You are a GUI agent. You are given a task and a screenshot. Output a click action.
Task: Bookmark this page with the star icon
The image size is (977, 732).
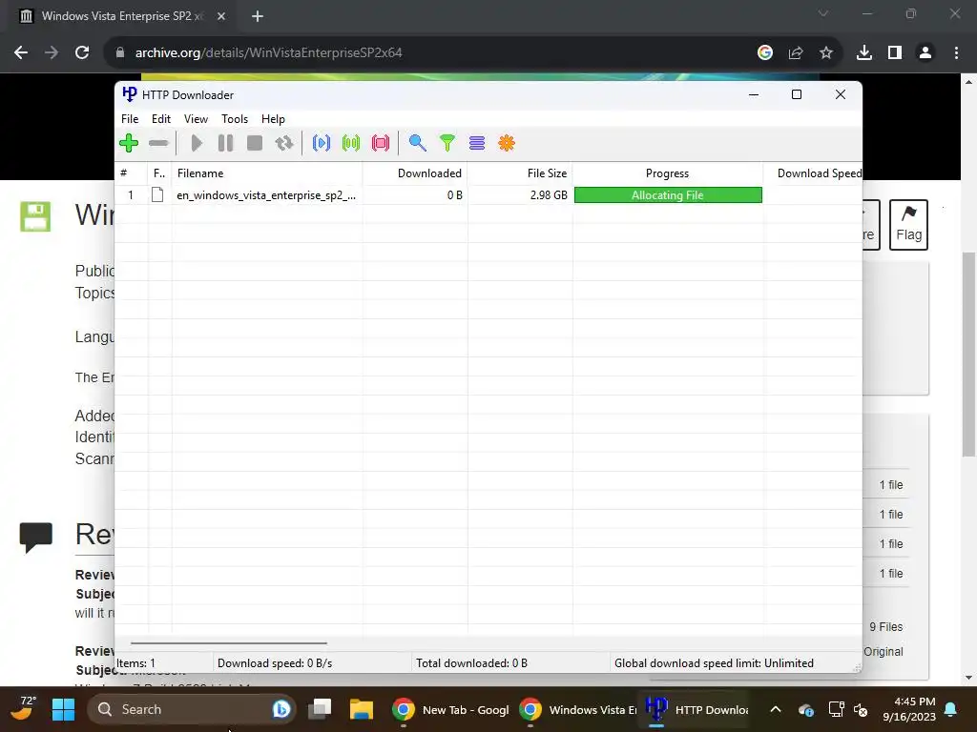[x=826, y=53]
